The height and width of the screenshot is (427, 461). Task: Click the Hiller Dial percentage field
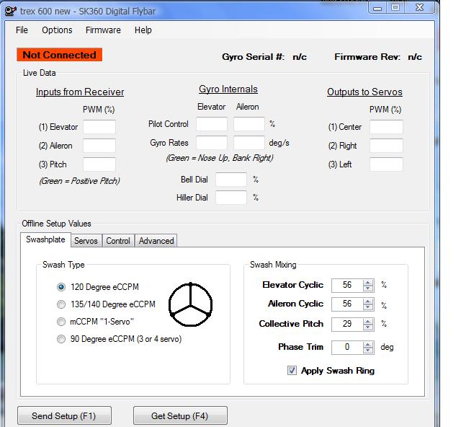tap(231, 198)
